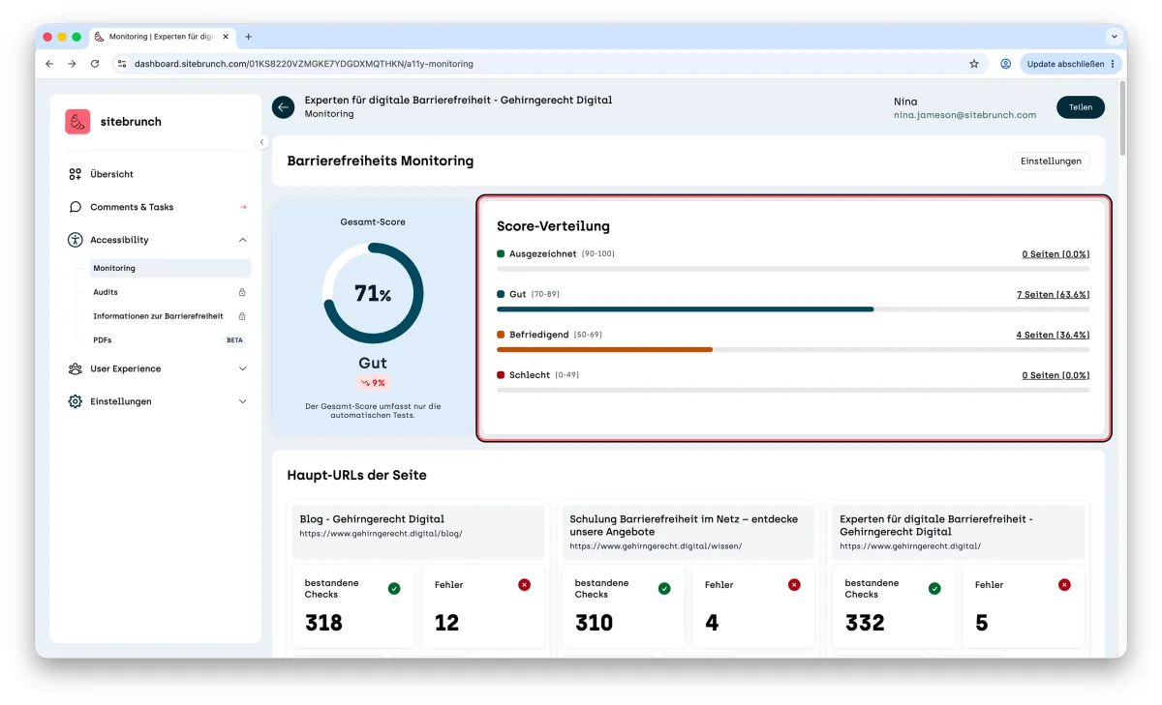Click the page vertical scrollbar
This screenshot has height=705, width=1162.
tap(1122, 118)
